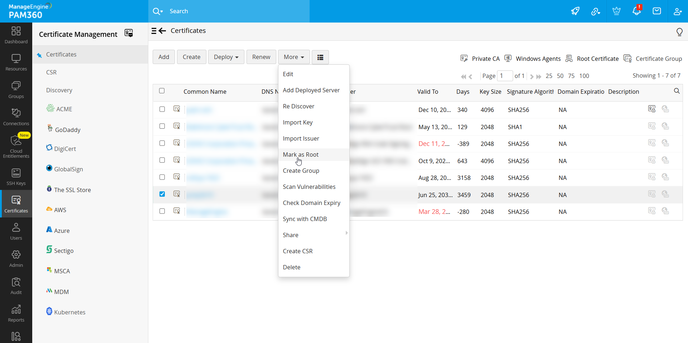Expand the Deploy dropdown button

click(226, 57)
